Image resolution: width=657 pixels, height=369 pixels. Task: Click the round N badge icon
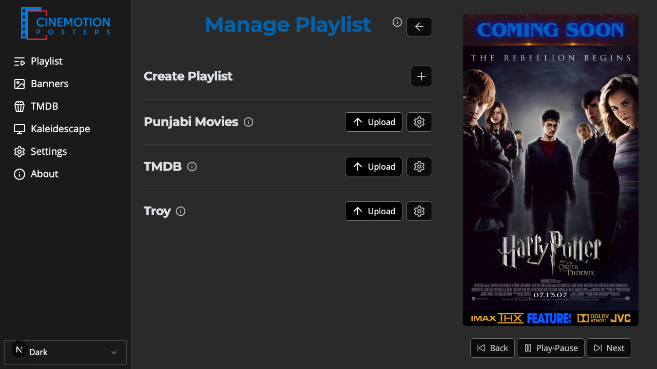(20, 350)
